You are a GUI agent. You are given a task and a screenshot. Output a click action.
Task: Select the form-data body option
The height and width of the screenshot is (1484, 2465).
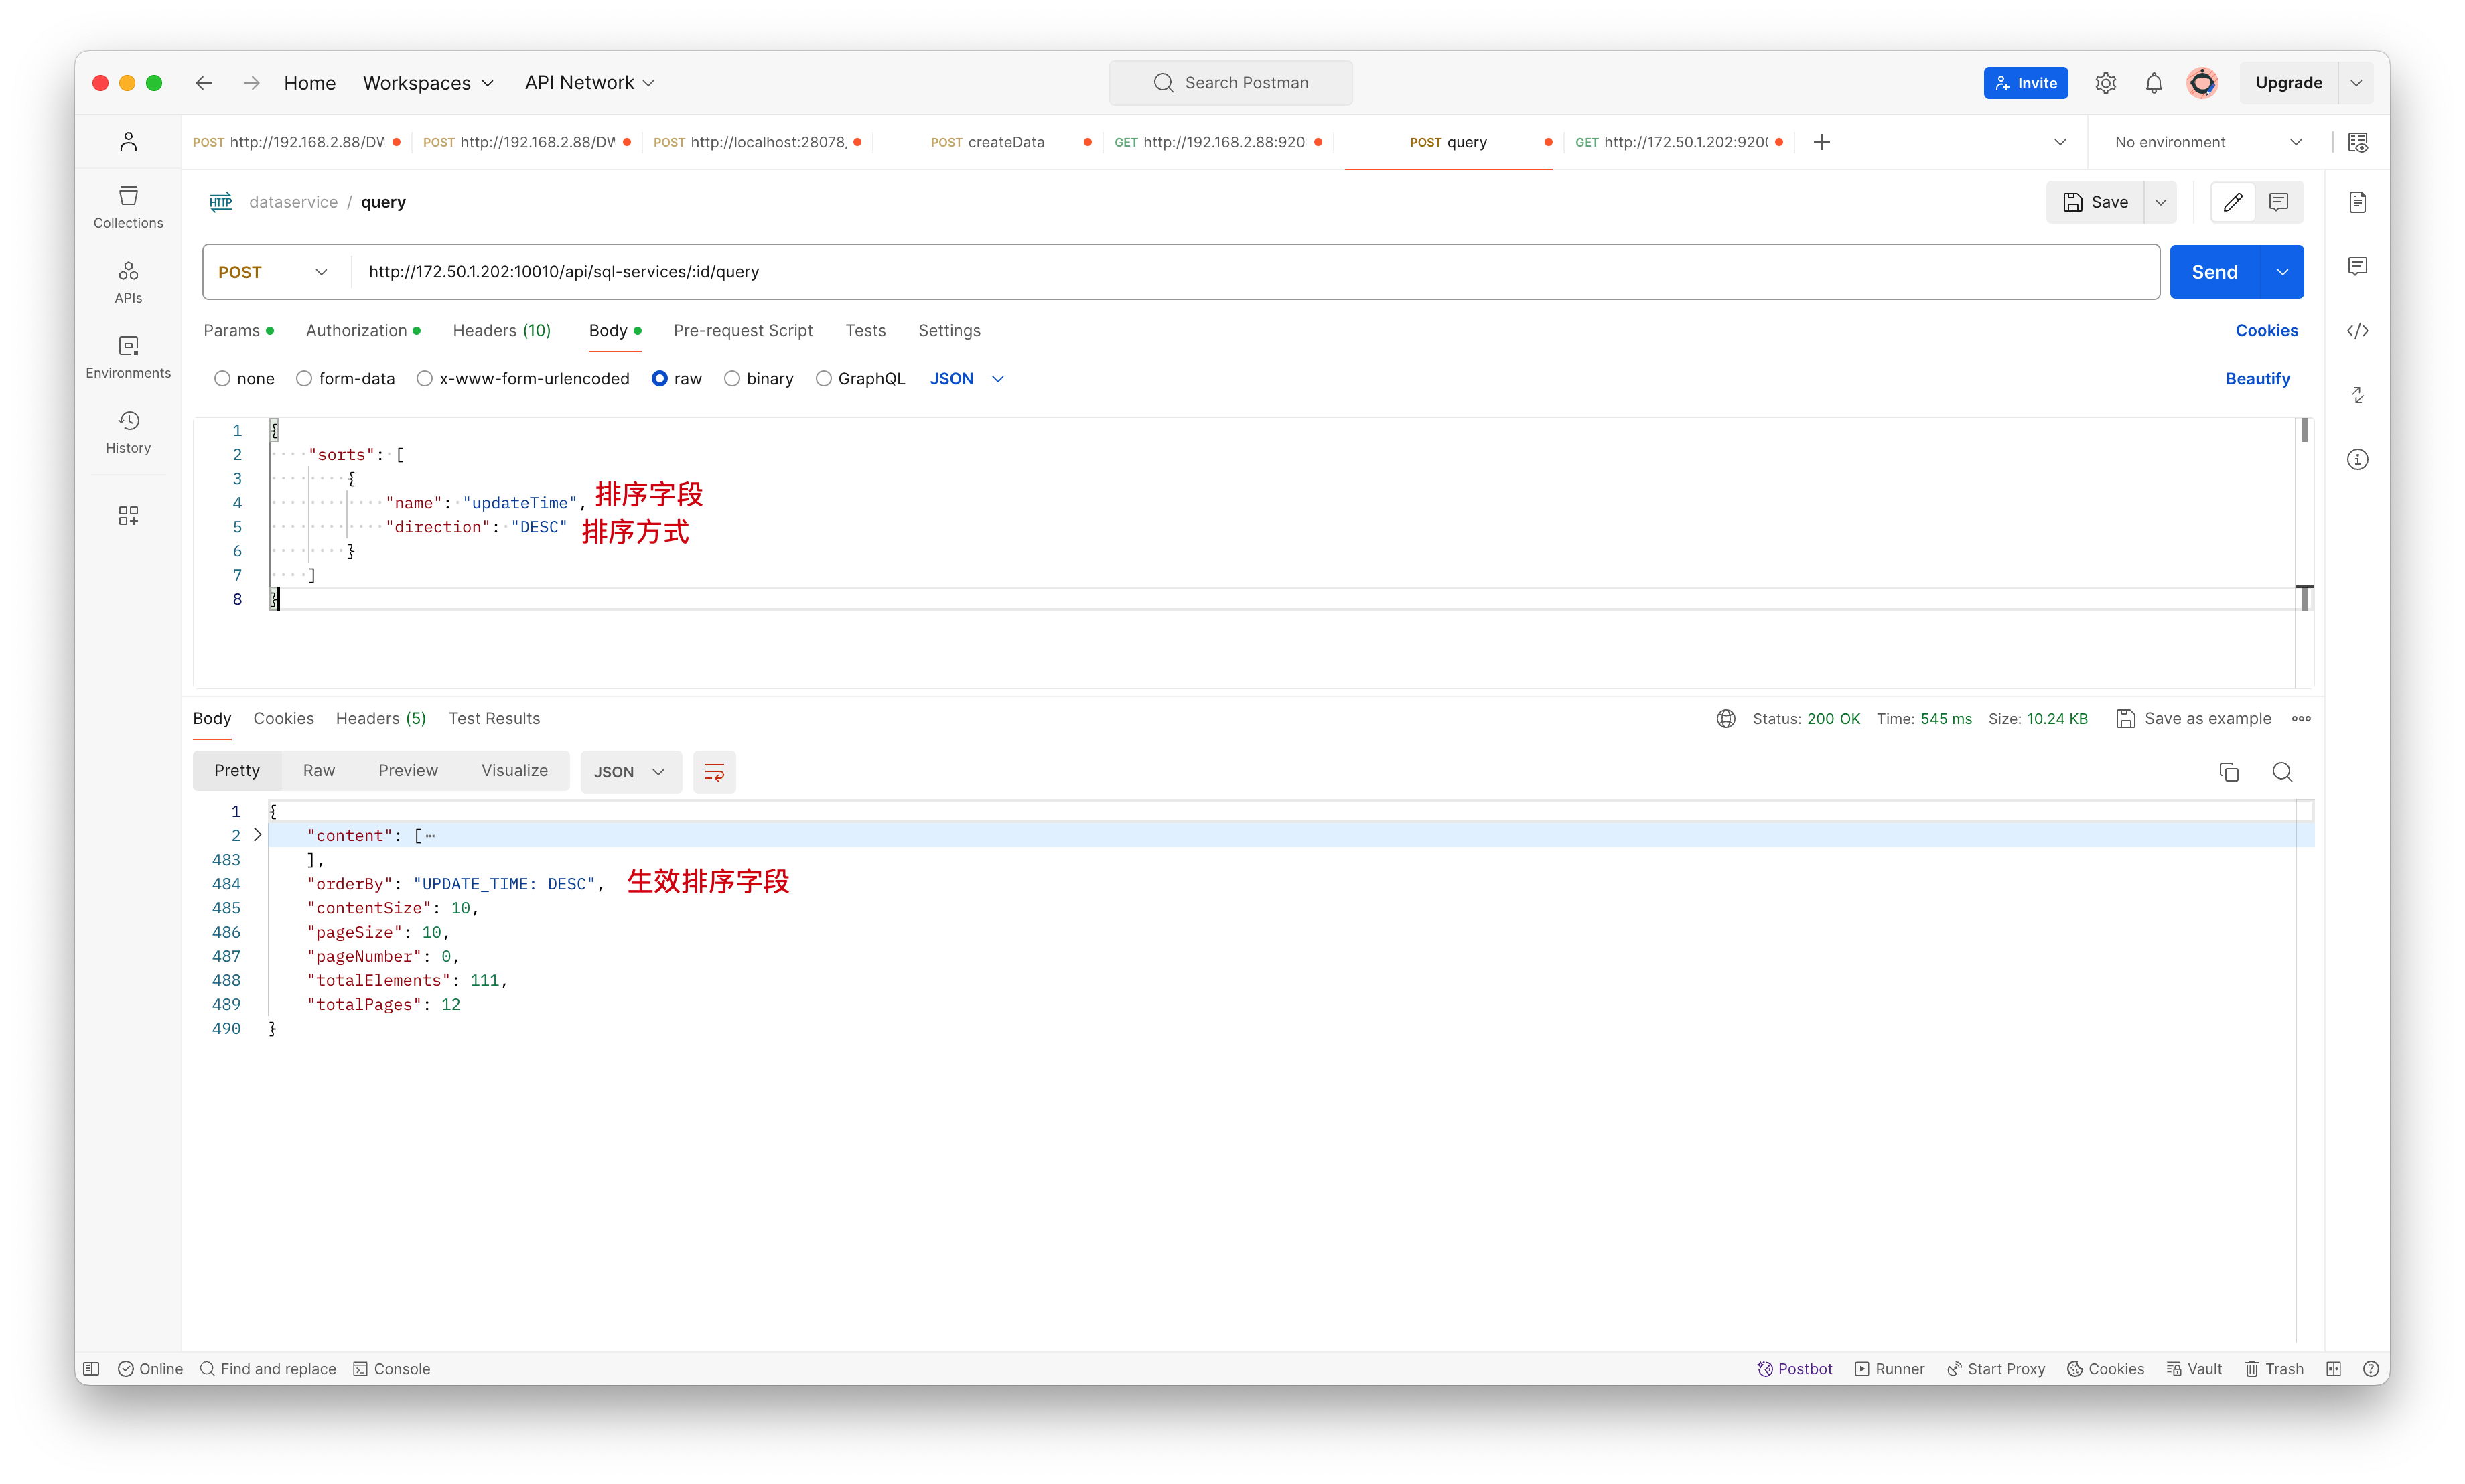304,378
